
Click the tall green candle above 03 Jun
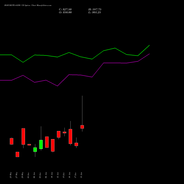(41, 144)
